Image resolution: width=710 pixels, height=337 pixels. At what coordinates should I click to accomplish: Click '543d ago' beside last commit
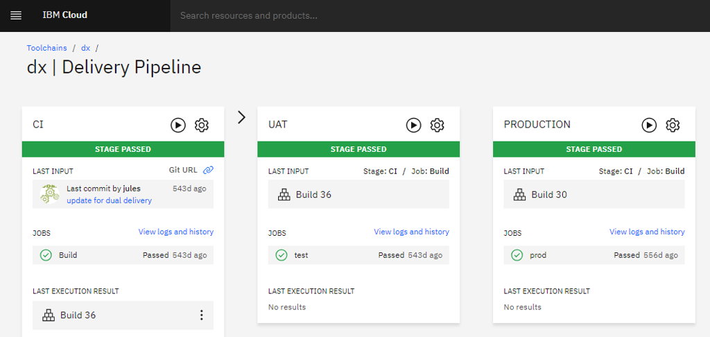[189, 189]
